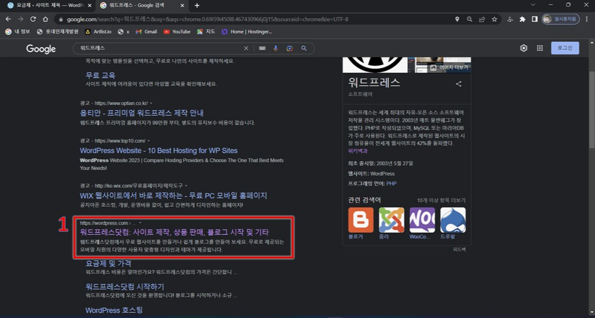Open the 내 정보 bookmark
This screenshot has width=595, height=318.
17,32
